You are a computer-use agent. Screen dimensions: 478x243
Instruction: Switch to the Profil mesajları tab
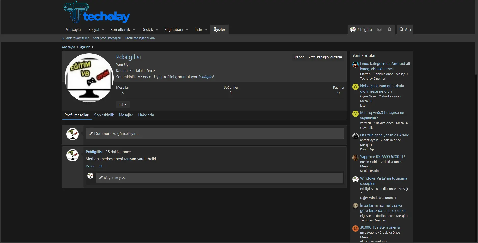pos(77,115)
